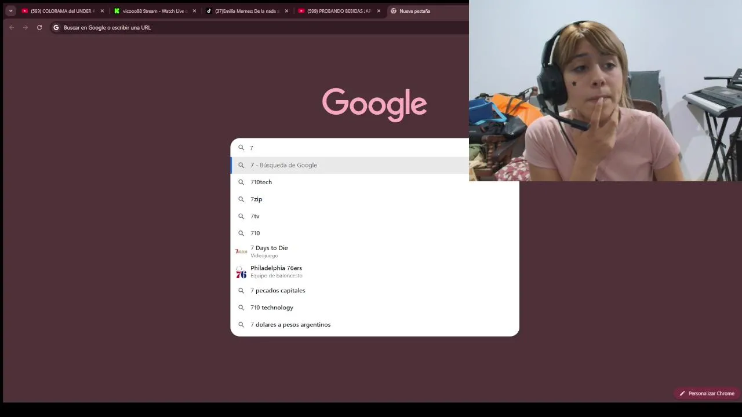Viewport: 742px width, 417px height.
Task: Click magnifier icon next to 710tech
Action: (241, 182)
